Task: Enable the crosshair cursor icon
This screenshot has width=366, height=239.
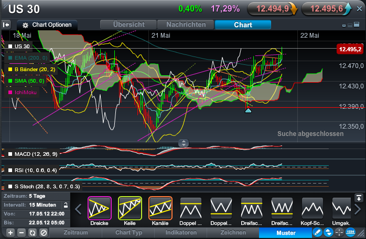Action: click(x=339, y=232)
